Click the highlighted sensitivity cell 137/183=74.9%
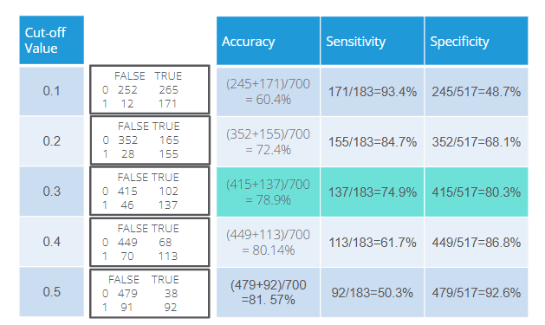Screen dimensions: 545x325 point(372,192)
